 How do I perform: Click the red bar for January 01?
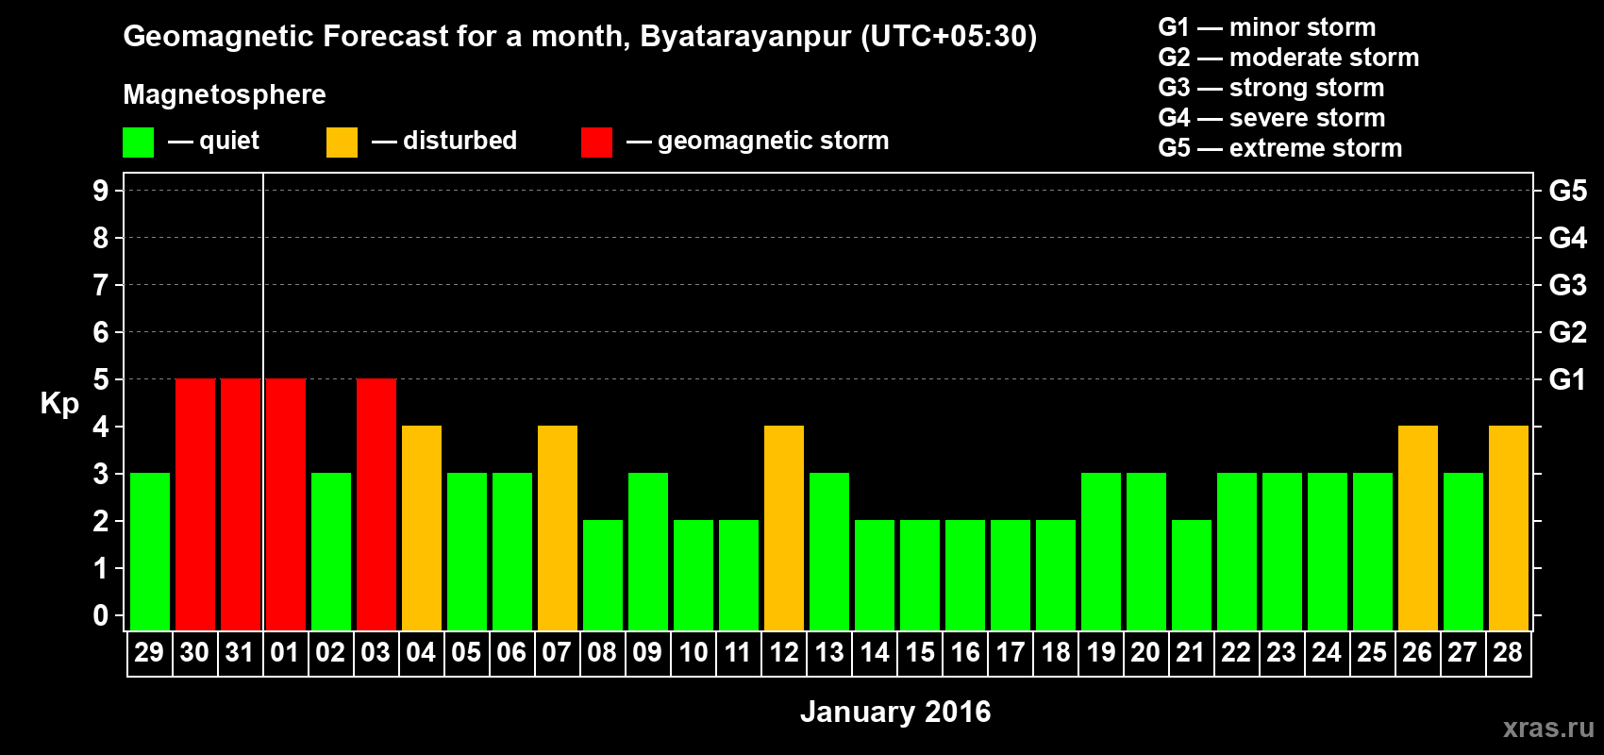click(x=286, y=504)
